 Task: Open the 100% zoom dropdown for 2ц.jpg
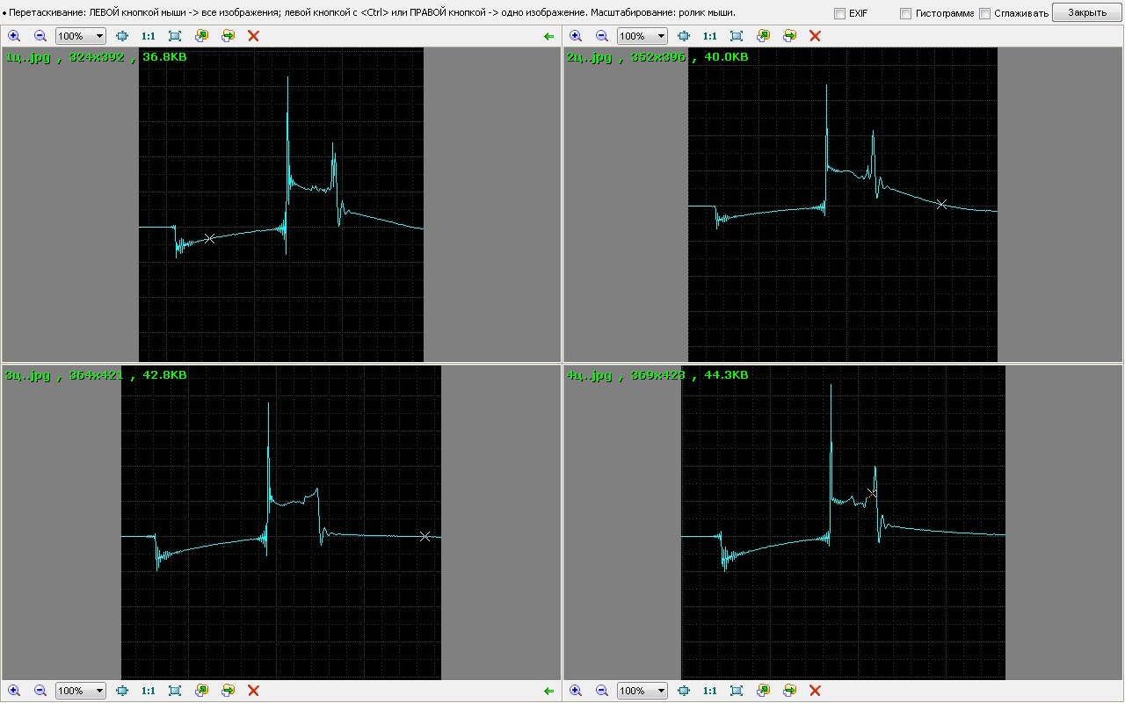click(x=642, y=36)
